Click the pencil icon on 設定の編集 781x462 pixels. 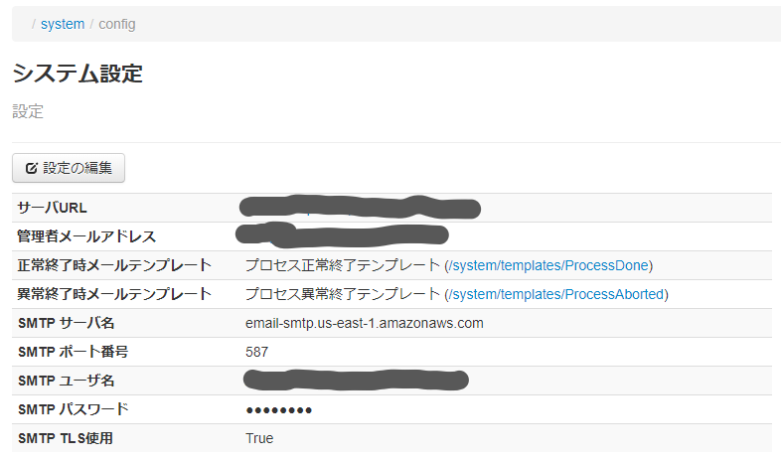click(x=32, y=168)
